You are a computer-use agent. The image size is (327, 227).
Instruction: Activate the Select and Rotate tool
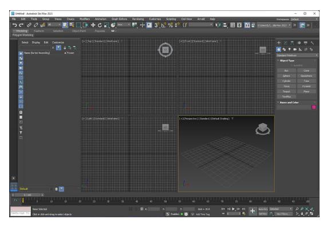[x=100, y=25]
